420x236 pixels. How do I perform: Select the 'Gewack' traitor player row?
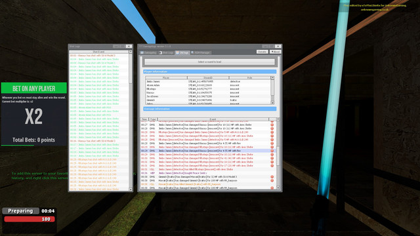coord(208,100)
